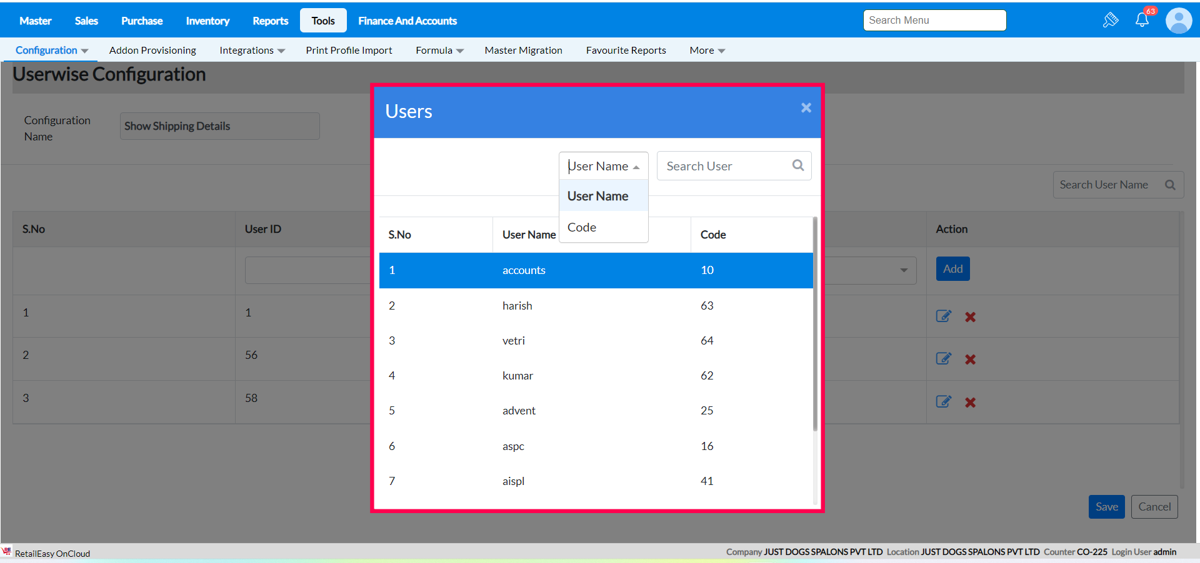Screen dimensions: 1200x563
Task: Open the Sales menu
Action: click(86, 21)
